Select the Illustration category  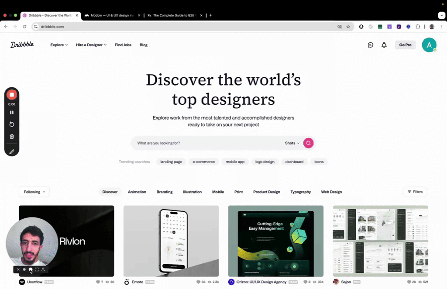pos(192,192)
